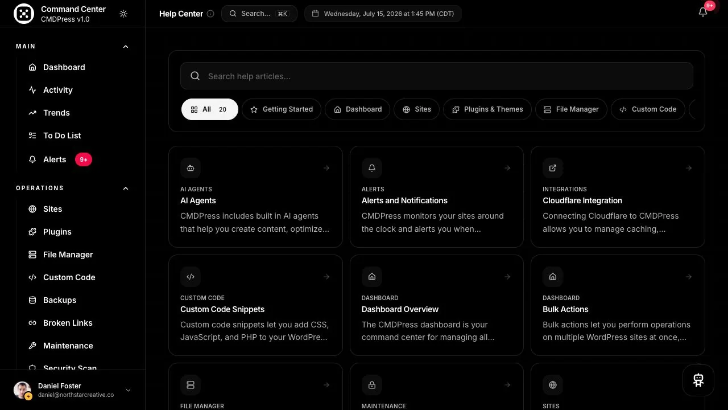Click arrow on Custom Code Snippets card
The width and height of the screenshot is (728, 410).
(326, 277)
